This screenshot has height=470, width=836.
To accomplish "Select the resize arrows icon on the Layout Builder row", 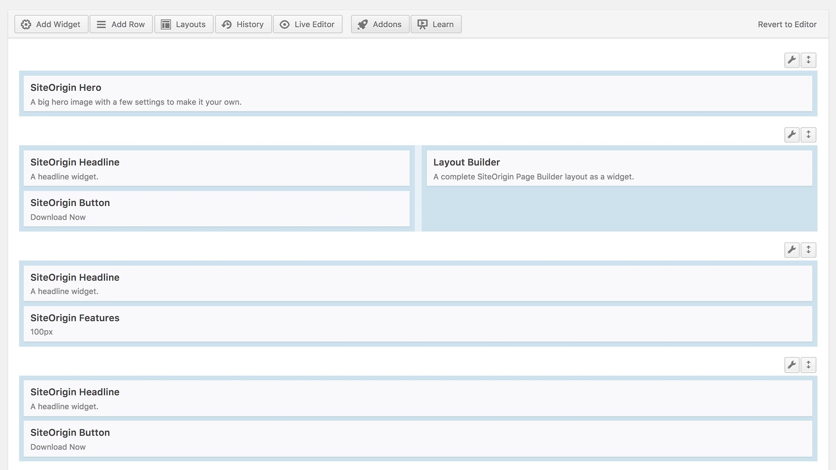I will pos(809,135).
